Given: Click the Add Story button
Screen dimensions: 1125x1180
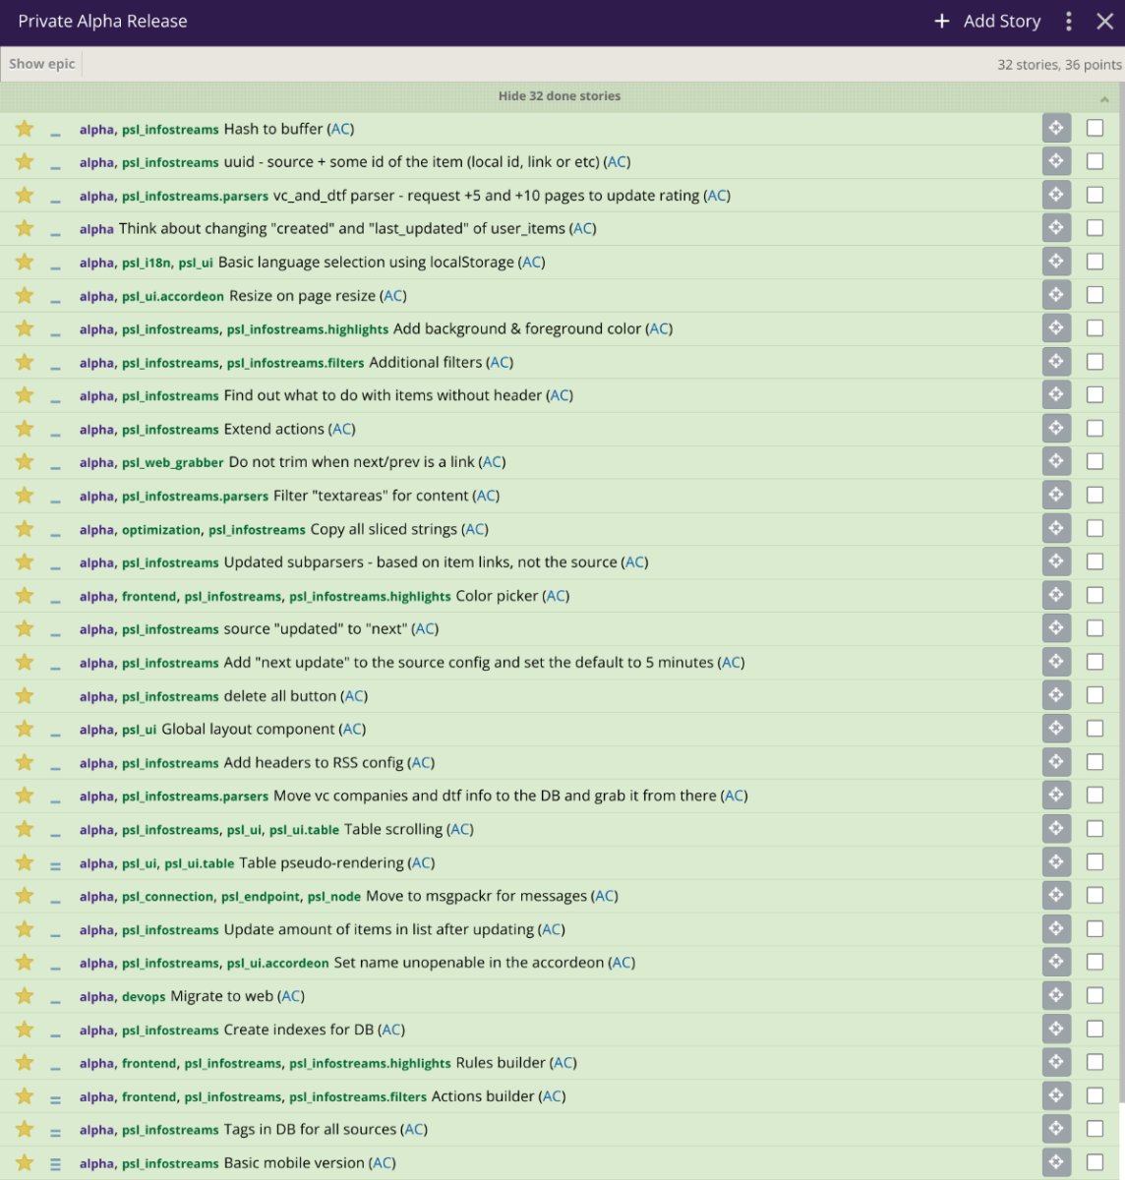Looking at the screenshot, I should (987, 22).
